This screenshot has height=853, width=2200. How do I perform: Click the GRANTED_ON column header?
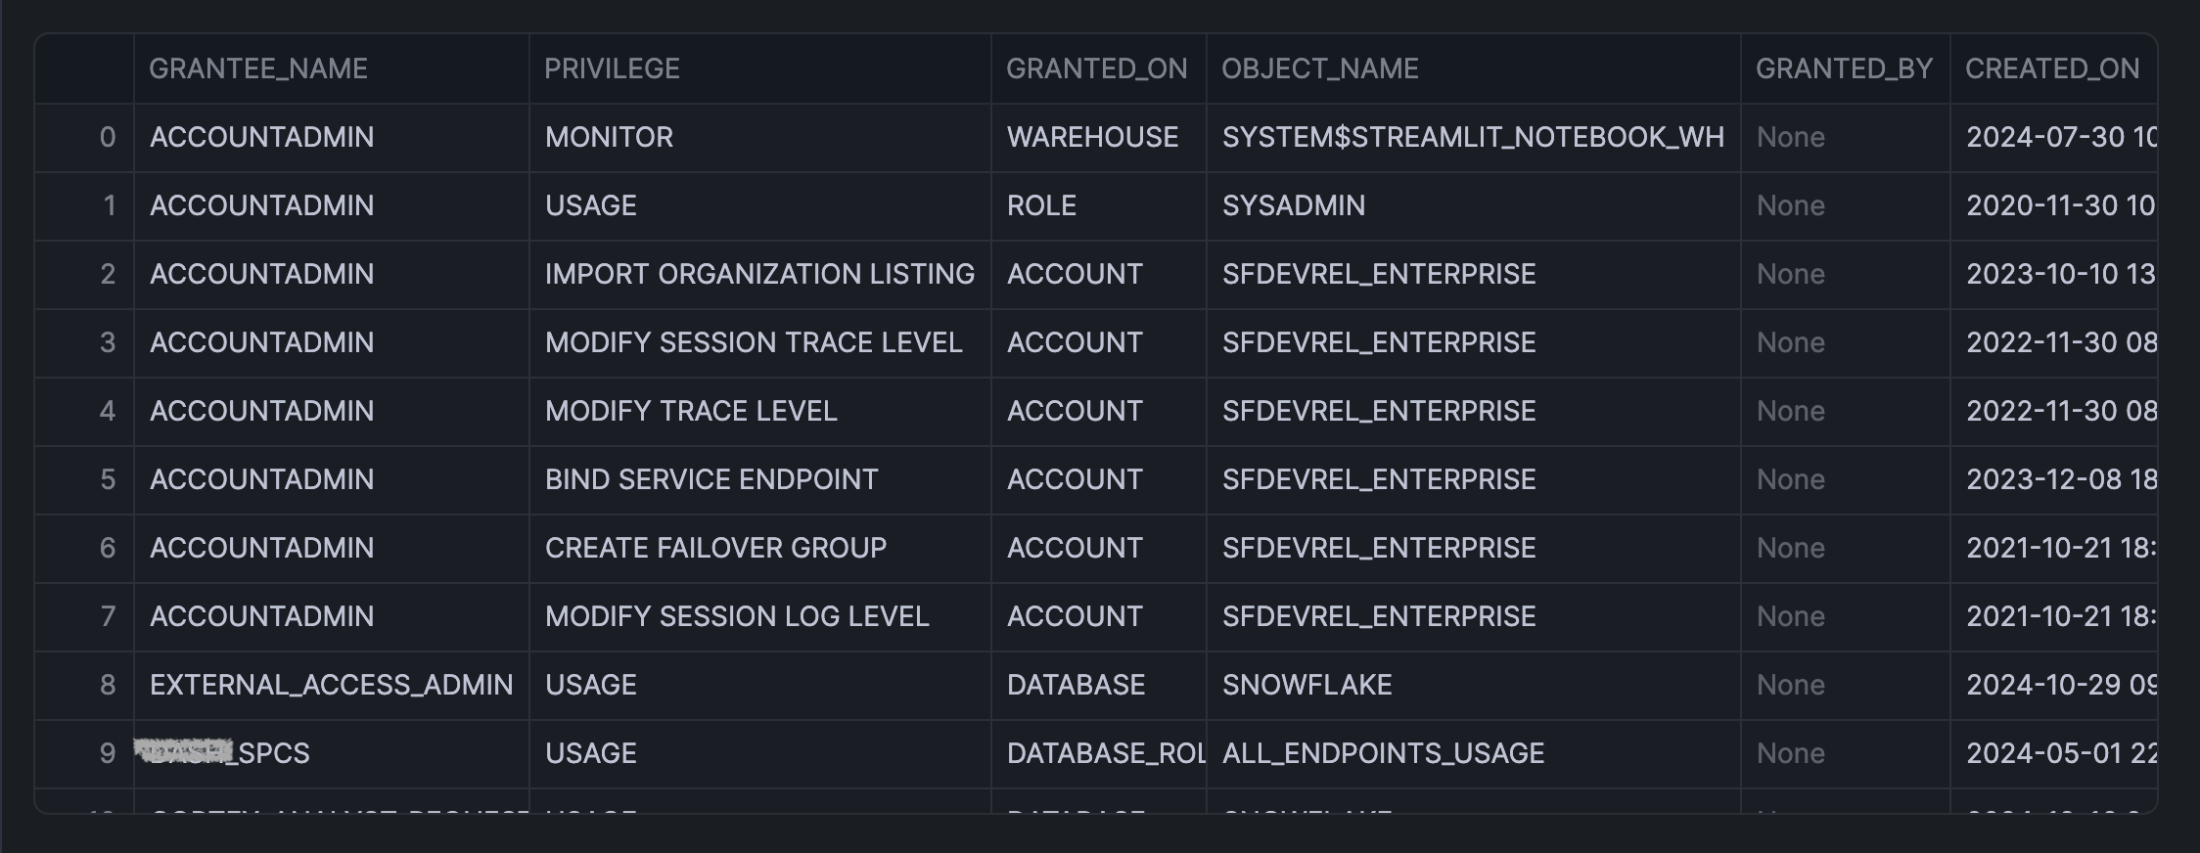(1096, 68)
